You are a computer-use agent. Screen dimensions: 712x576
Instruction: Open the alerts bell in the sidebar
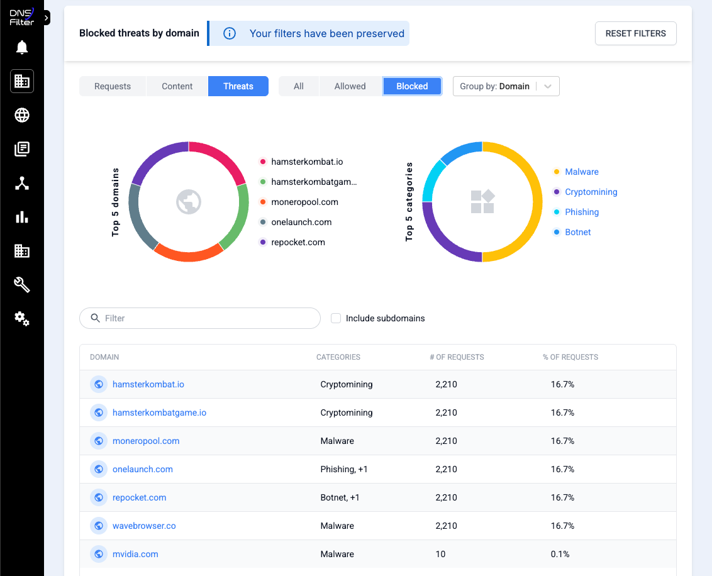click(x=21, y=47)
